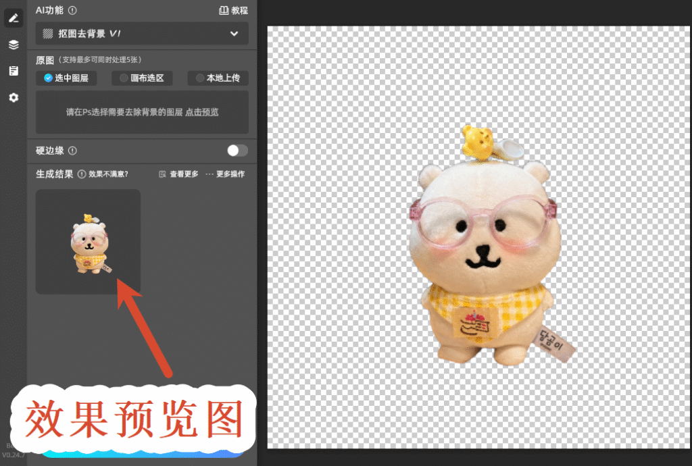Click the AI功能 heading text
Screen dimensions: 692x466
[49, 10]
